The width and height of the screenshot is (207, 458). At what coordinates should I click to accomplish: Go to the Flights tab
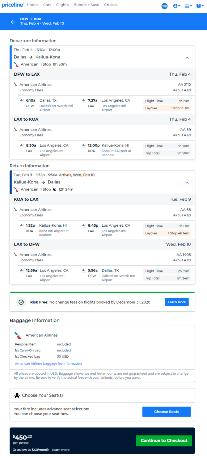(x=62, y=5)
